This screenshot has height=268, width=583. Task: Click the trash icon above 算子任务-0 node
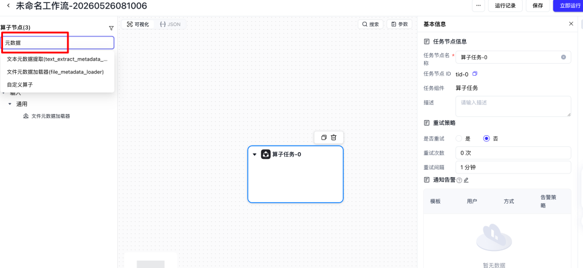pyautogui.click(x=334, y=138)
